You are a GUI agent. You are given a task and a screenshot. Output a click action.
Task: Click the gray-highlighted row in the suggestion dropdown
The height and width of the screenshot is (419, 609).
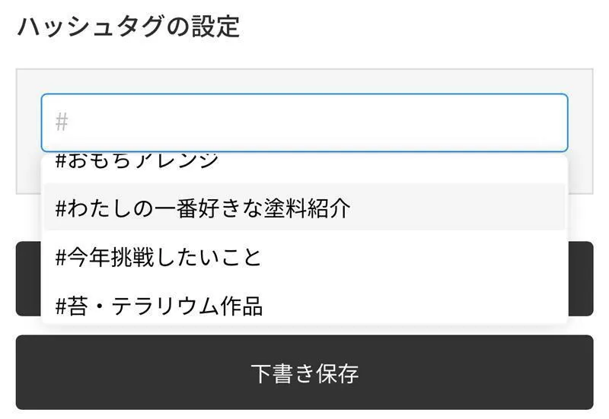pos(304,208)
